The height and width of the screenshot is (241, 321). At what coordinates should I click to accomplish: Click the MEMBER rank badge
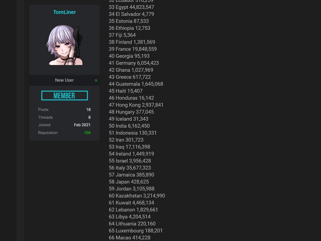65,95
